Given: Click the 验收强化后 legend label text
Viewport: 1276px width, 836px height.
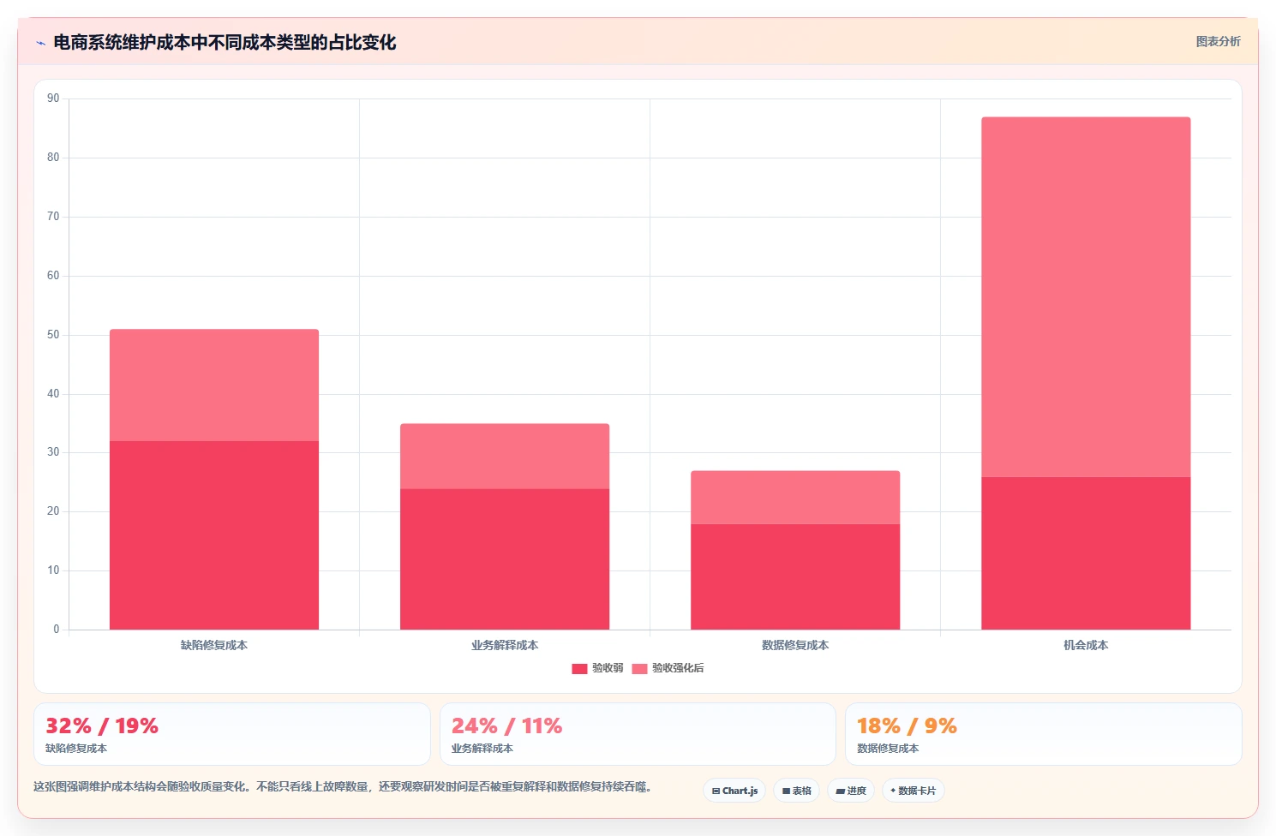Looking at the screenshot, I should pyautogui.click(x=678, y=668).
